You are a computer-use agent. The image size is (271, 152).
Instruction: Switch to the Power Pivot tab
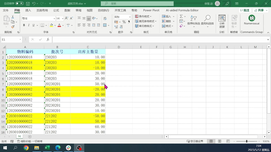click(x=151, y=10)
